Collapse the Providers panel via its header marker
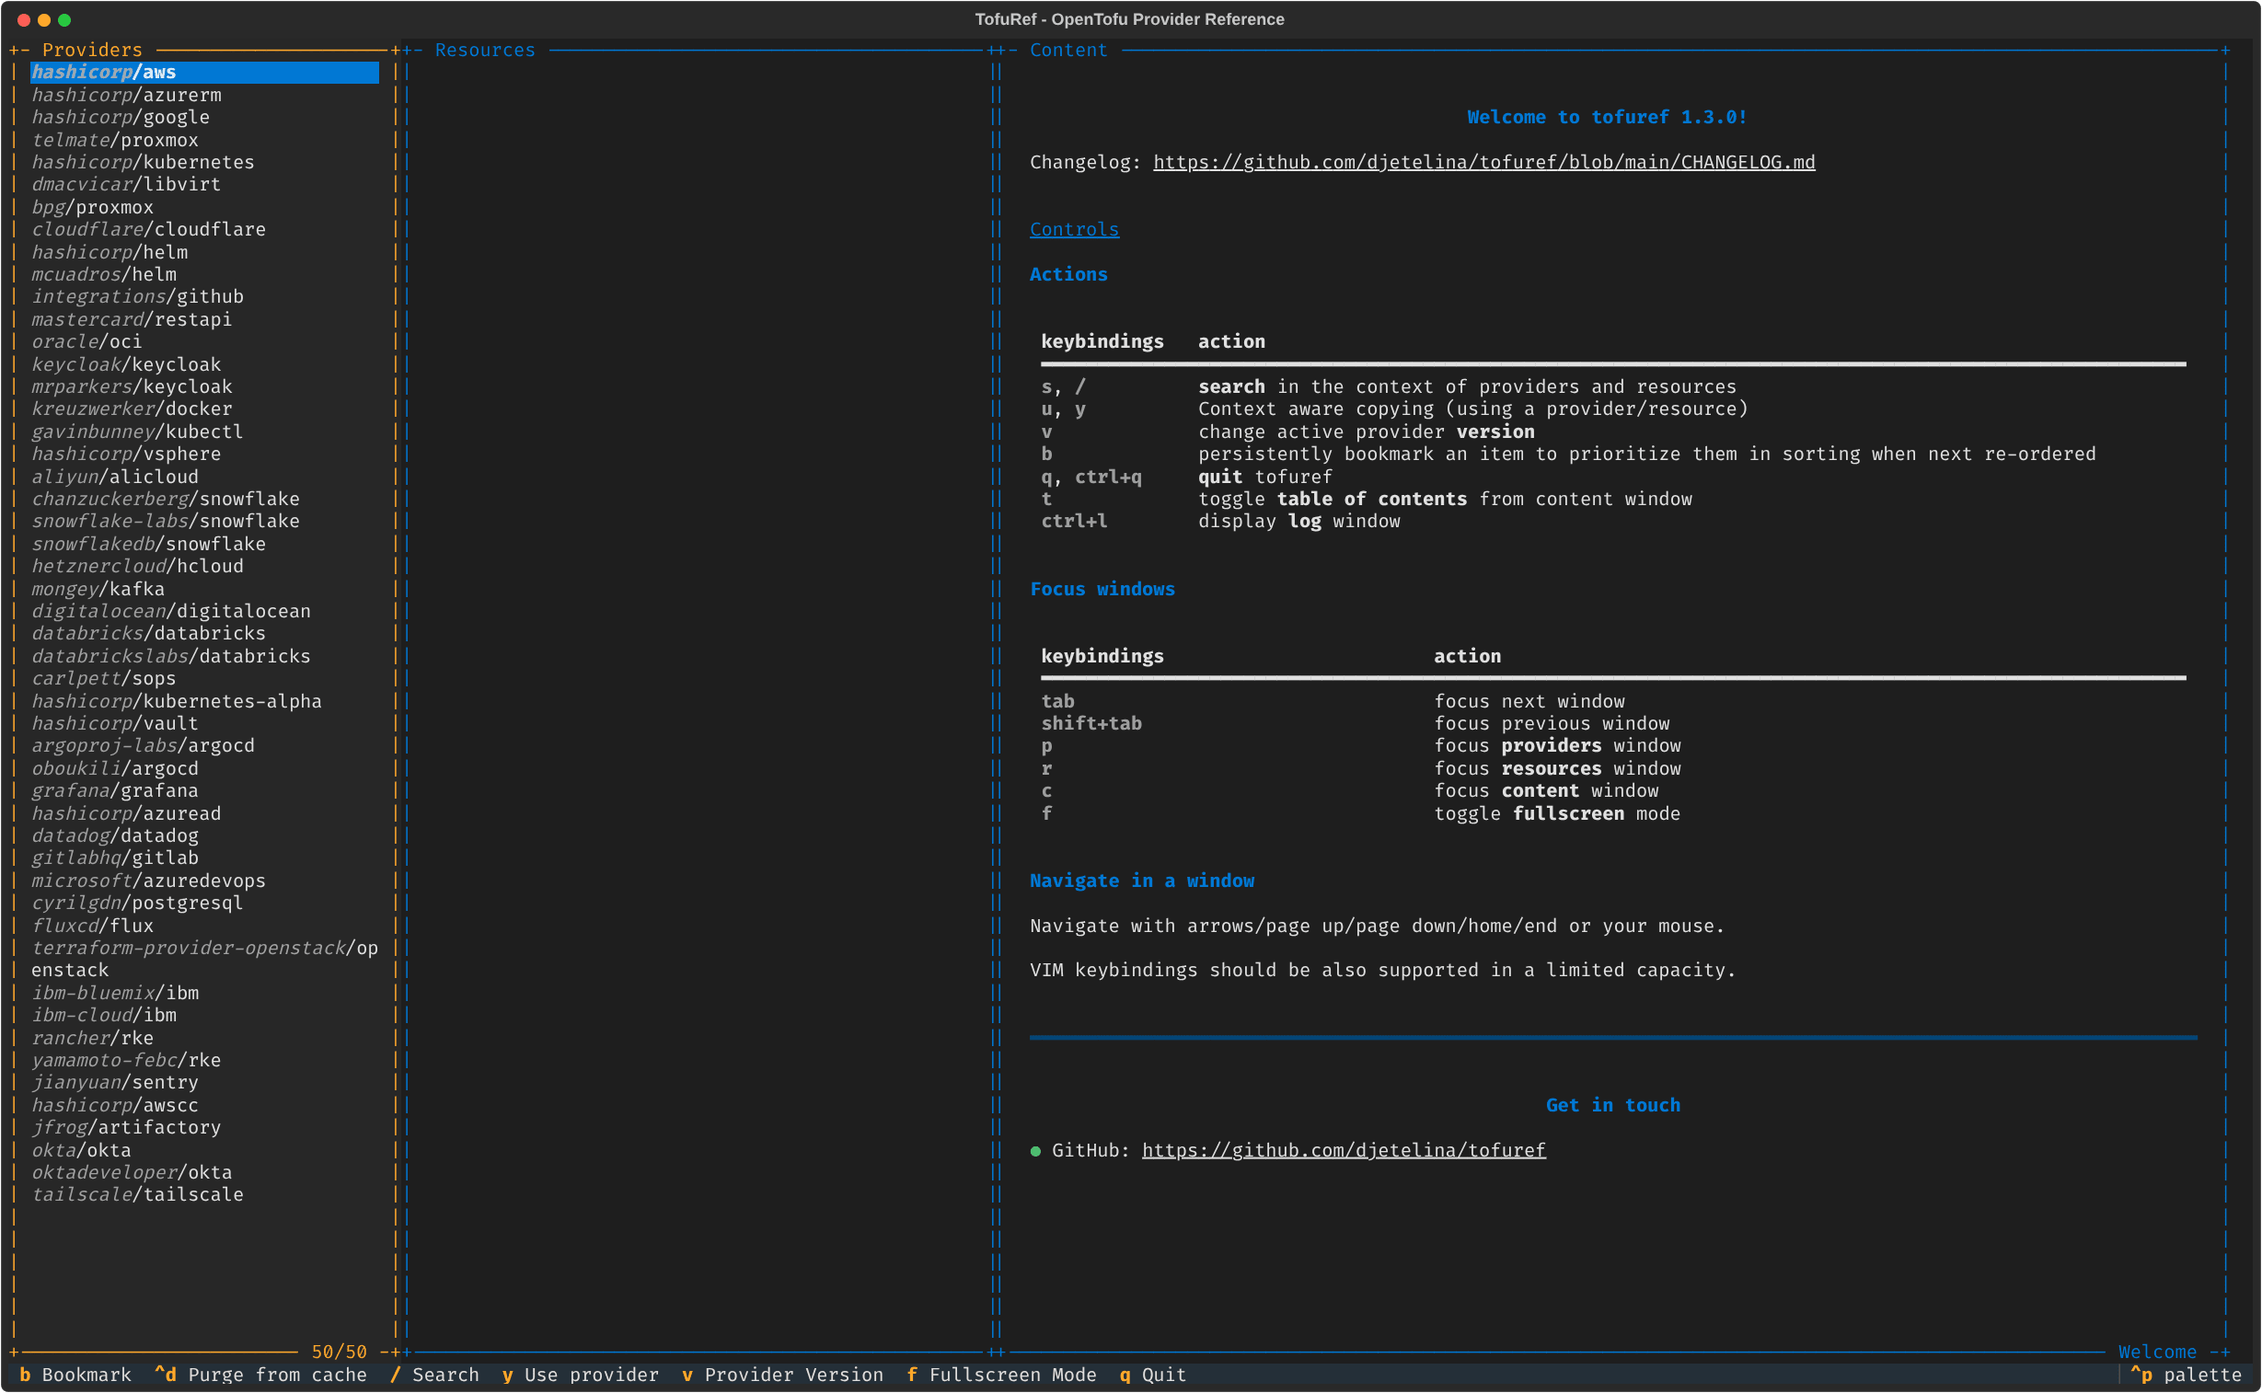The image size is (2262, 1393). coord(20,50)
